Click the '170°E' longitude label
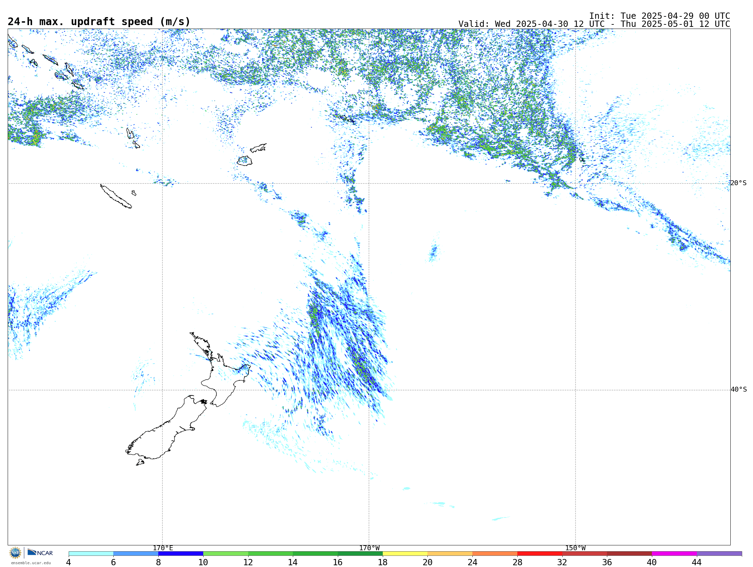The image size is (753, 567). pos(163,548)
